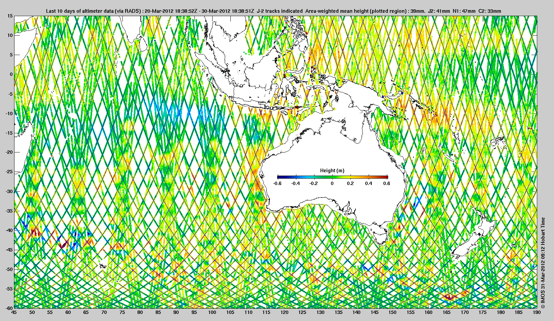
Task: Click the 'J2: 41mm' value in the title
Action: (439, 11)
